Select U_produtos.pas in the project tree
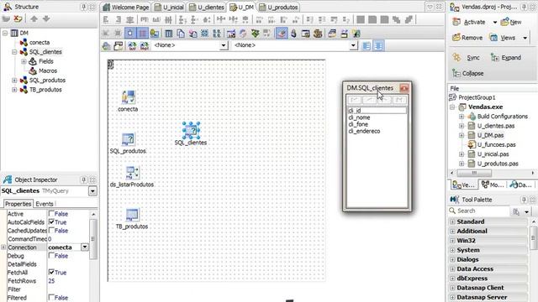 point(498,164)
